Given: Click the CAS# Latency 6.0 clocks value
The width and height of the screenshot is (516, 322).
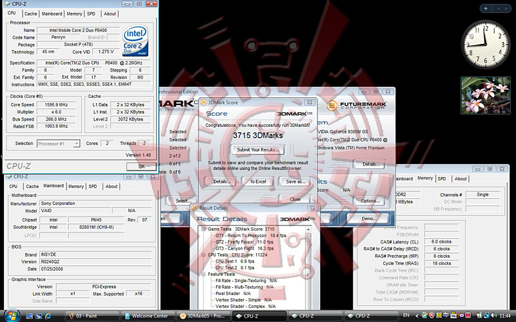Looking at the screenshot, I should 441,242.
